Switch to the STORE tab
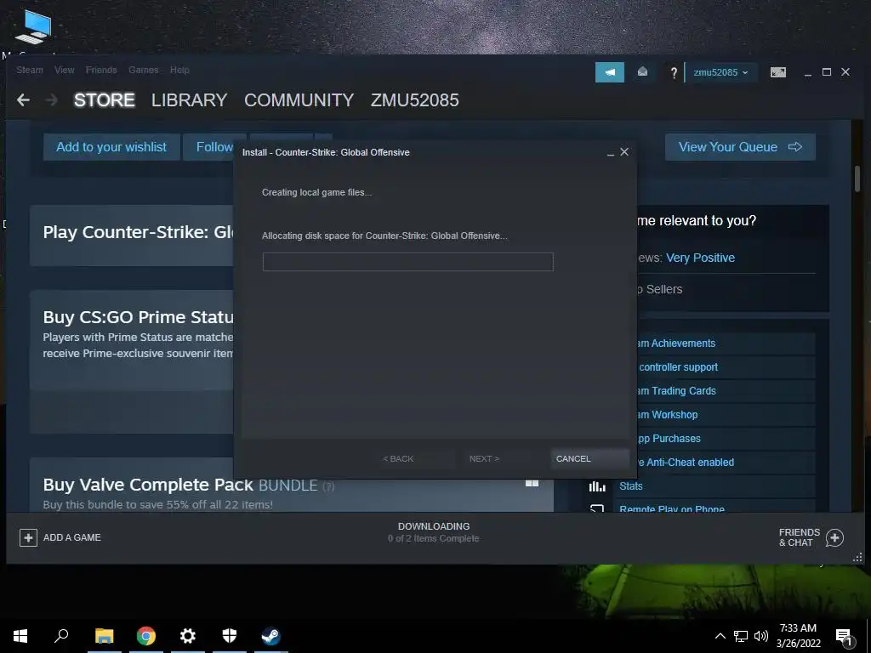The height and width of the screenshot is (653, 871). coord(105,100)
